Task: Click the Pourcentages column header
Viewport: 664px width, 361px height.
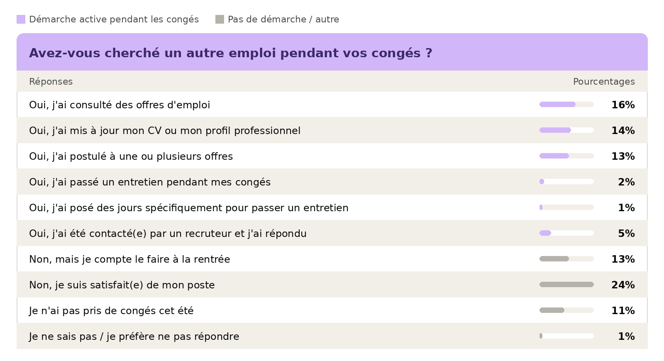Action: (x=604, y=82)
